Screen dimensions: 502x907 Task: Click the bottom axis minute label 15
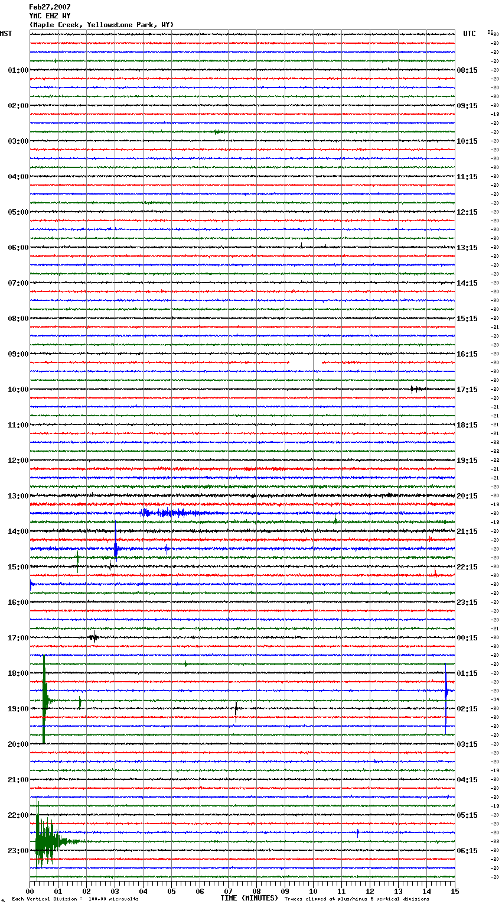click(455, 891)
